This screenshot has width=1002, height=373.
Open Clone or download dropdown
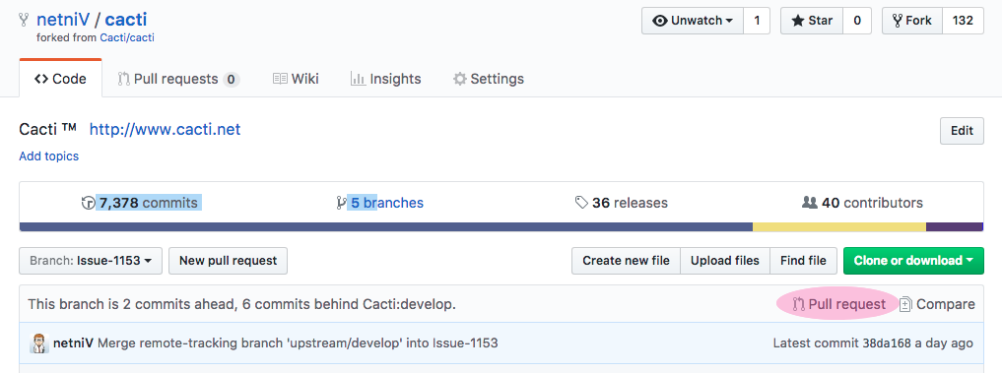click(913, 261)
